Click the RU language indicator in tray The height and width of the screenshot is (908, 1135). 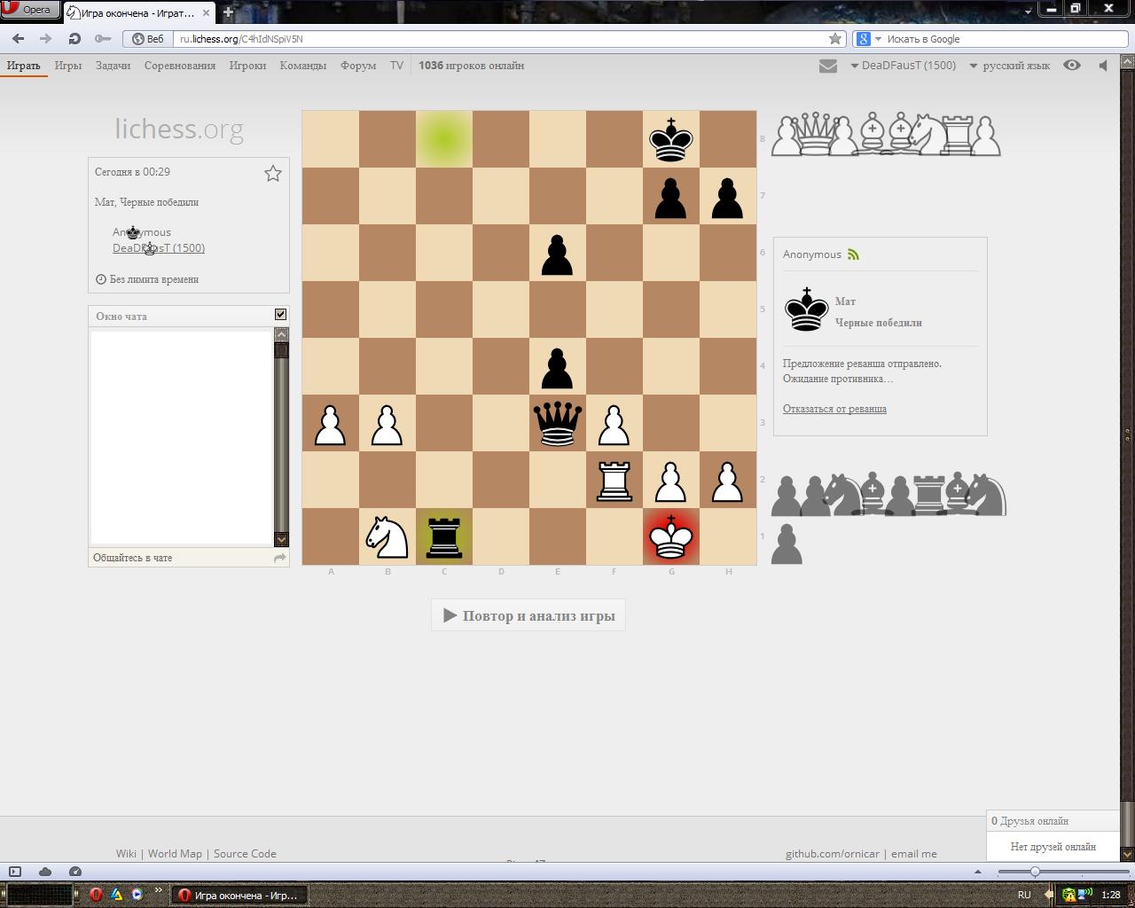(x=1024, y=896)
